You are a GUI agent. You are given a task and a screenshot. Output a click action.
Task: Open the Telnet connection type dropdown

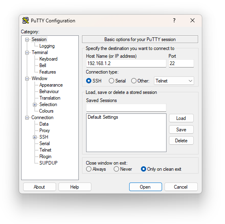pyautogui.click(x=174, y=81)
